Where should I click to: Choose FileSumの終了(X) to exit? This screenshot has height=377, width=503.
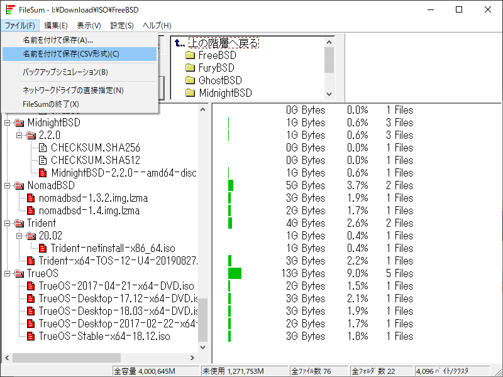(80, 104)
